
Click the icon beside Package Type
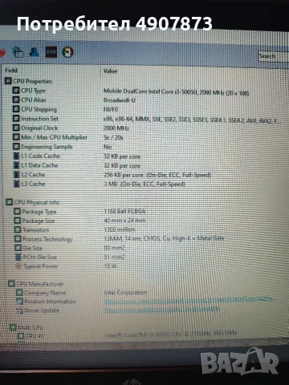(17, 212)
